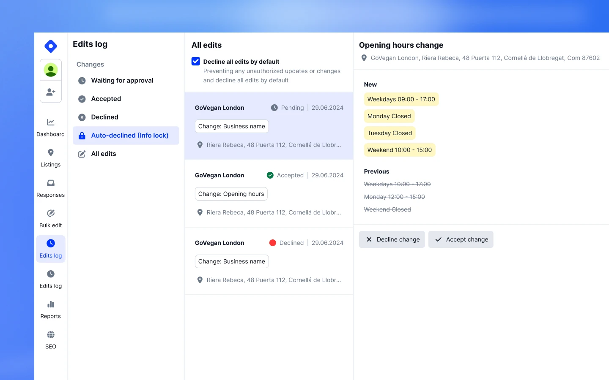Click the Decline change button
609x380 pixels.
pos(392,239)
